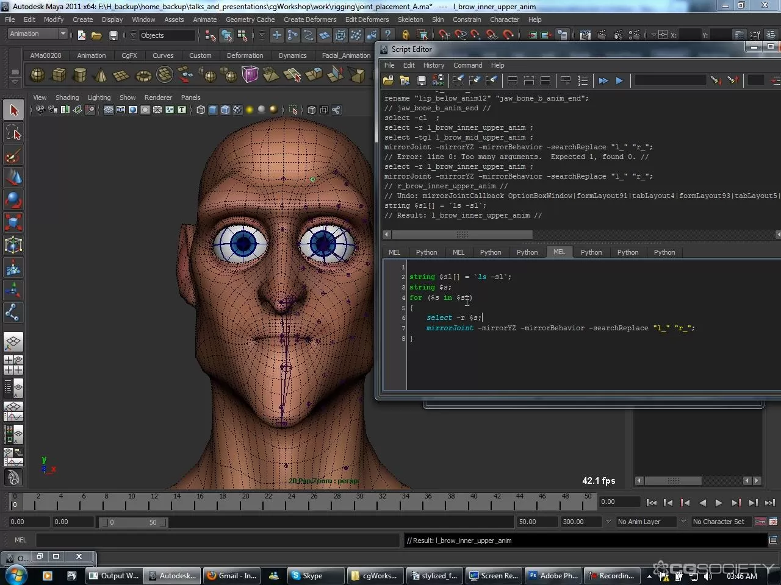Switch to the Deformation shelf tab
The height and width of the screenshot is (585, 781).
[245, 55]
